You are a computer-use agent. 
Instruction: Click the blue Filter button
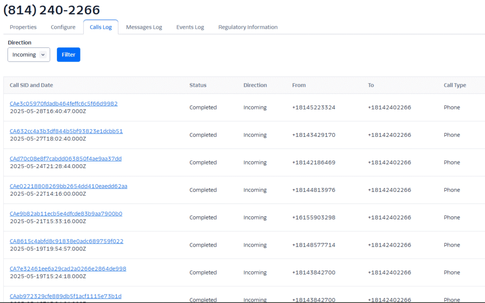[68, 55]
